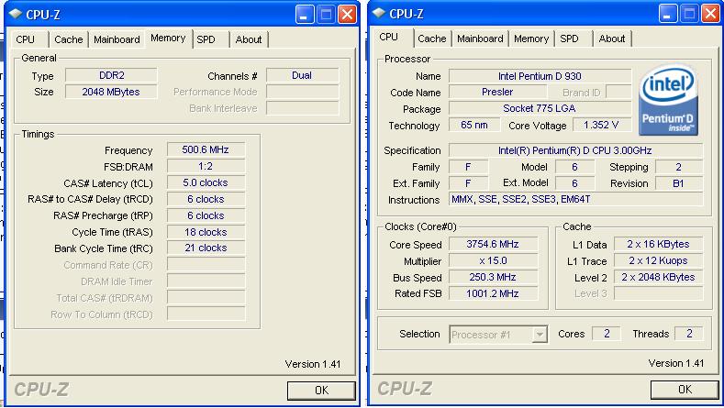This screenshot has height=408, width=724.
Task: Click the Core Voltage value 1.352 V
Action: tap(602, 125)
